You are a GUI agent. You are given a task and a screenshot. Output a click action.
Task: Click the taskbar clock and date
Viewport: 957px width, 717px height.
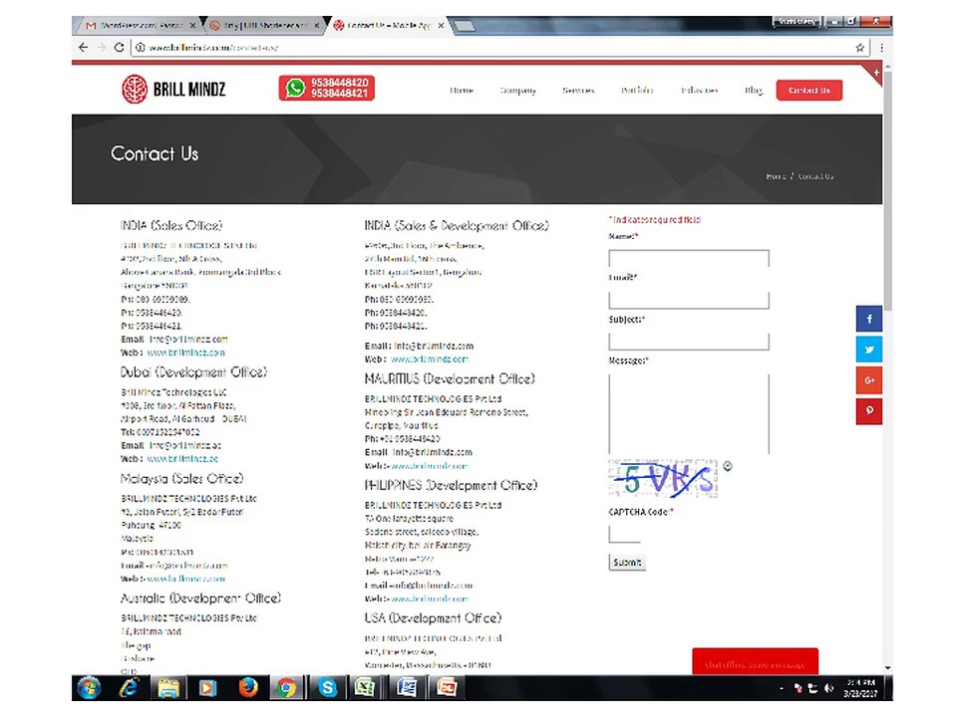tap(860, 688)
